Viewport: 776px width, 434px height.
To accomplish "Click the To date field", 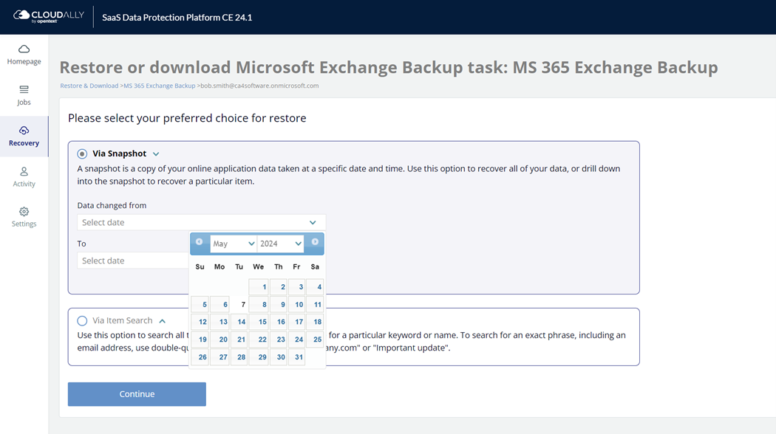I will pyautogui.click(x=133, y=261).
